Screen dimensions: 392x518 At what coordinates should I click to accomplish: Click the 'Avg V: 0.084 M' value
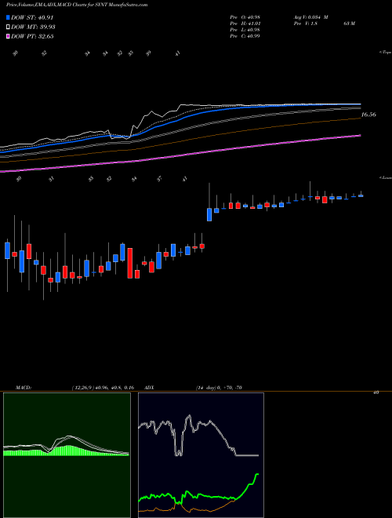click(310, 17)
